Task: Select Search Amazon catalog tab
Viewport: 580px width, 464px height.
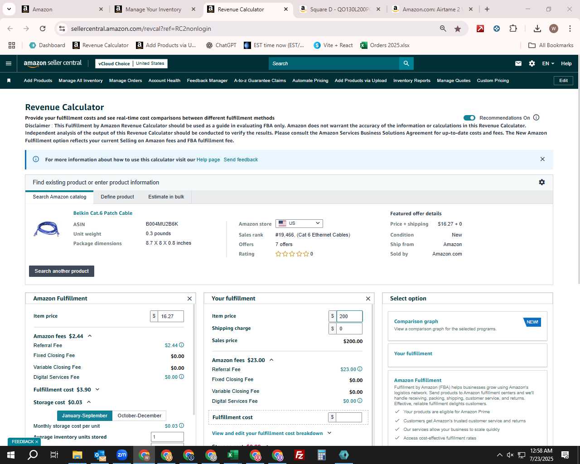Action: [x=59, y=197]
